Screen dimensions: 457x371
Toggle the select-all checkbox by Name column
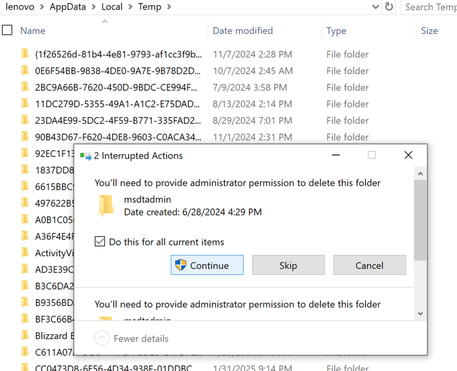click(7, 30)
